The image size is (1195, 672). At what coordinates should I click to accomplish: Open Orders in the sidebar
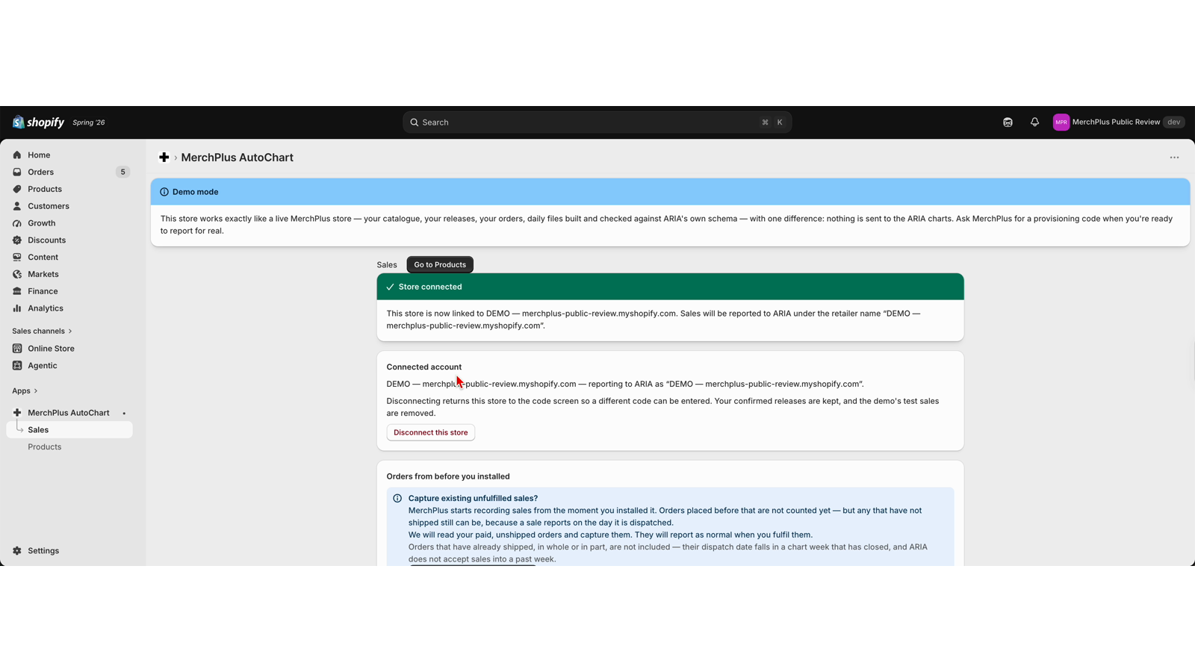tap(69, 172)
